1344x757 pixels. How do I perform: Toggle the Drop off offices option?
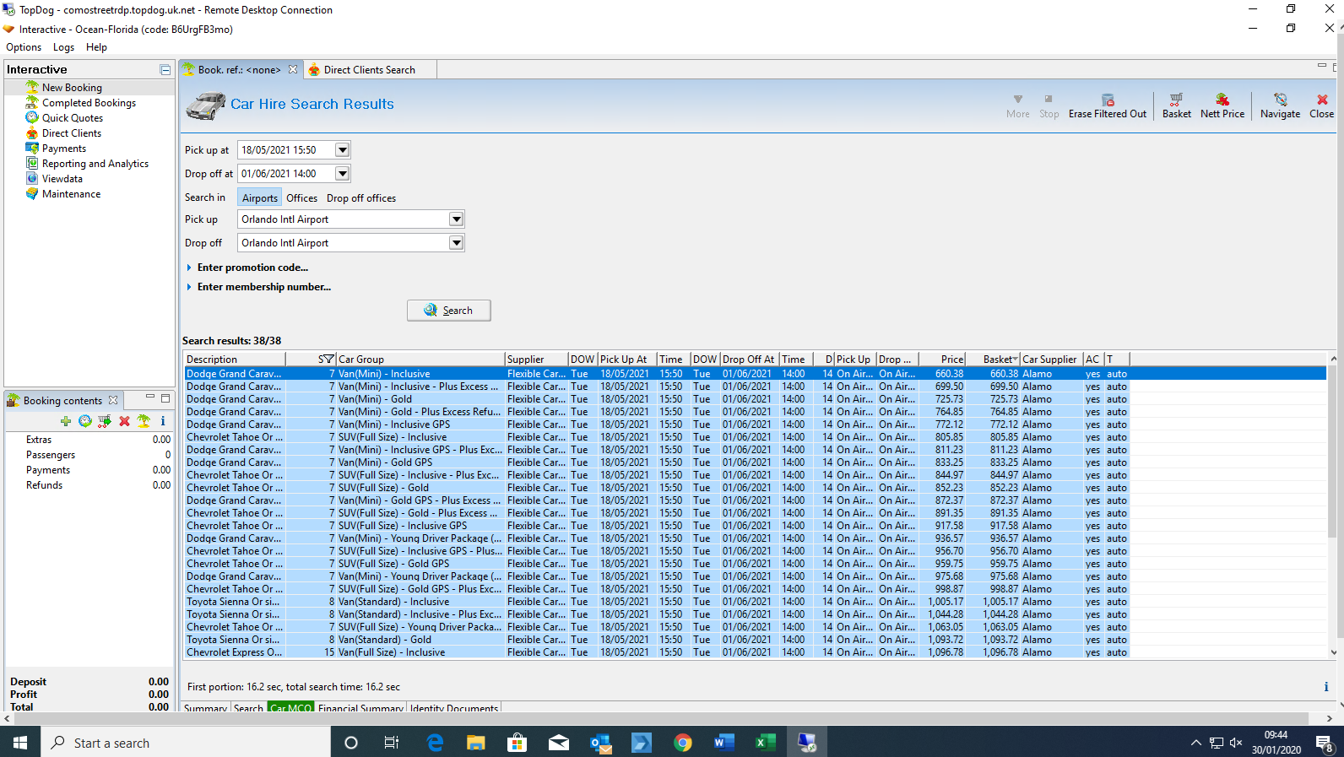click(361, 198)
